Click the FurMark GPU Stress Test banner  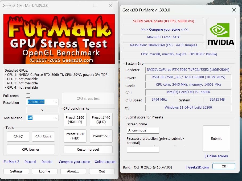59,39
